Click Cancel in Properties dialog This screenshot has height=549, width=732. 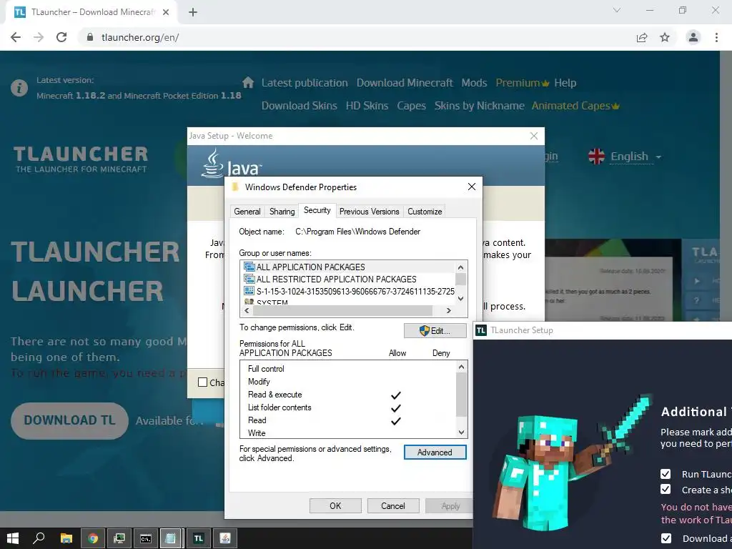click(392, 506)
